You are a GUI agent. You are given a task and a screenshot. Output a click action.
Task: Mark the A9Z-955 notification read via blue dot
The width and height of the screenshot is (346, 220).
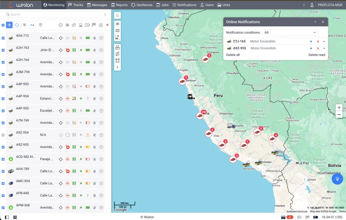(x=311, y=48)
